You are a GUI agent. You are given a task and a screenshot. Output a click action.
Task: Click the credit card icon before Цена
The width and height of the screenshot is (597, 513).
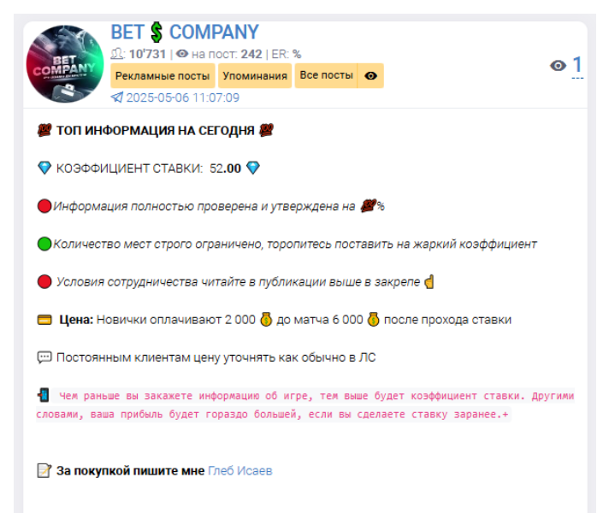tap(44, 320)
